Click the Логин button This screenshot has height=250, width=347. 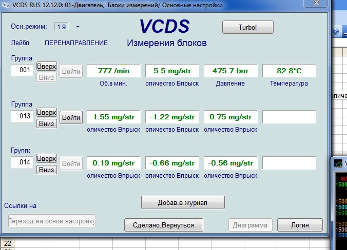300,225
